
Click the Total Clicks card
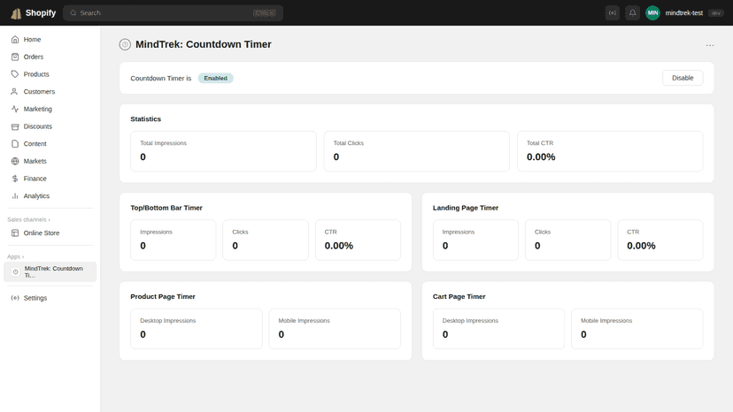[417, 151]
